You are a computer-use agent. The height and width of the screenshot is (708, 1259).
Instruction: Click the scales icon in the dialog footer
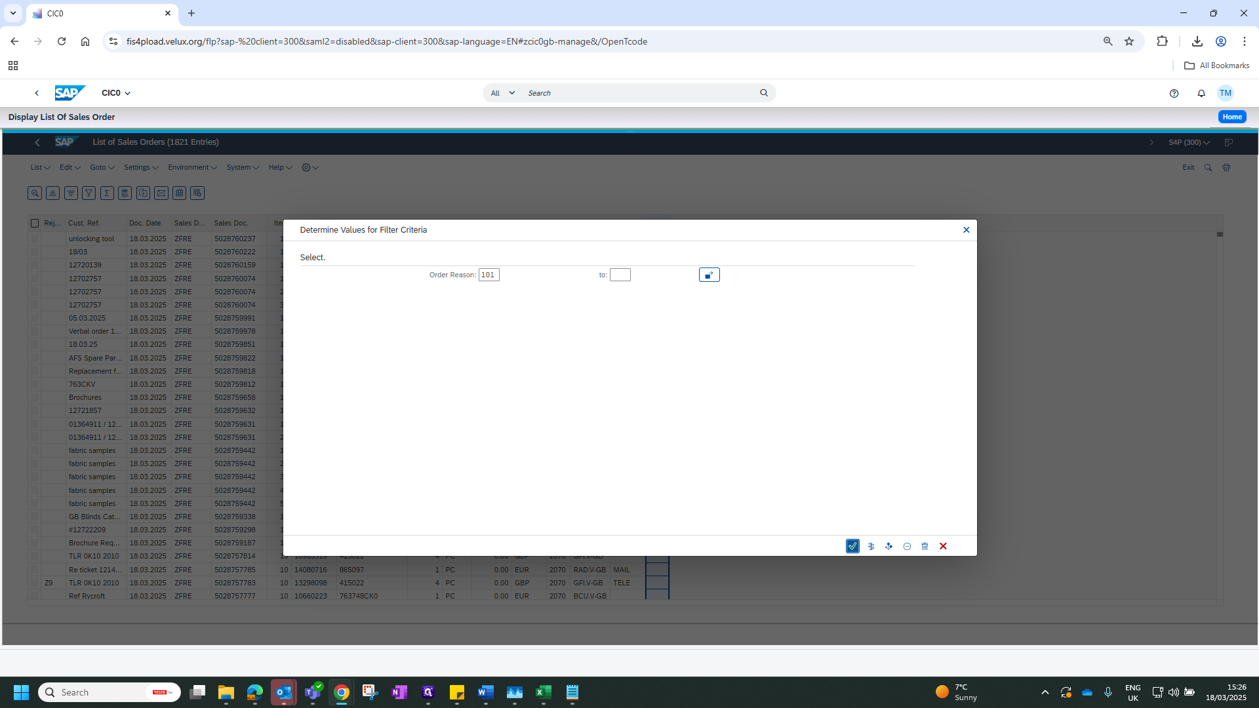click(x=871, y=546)
